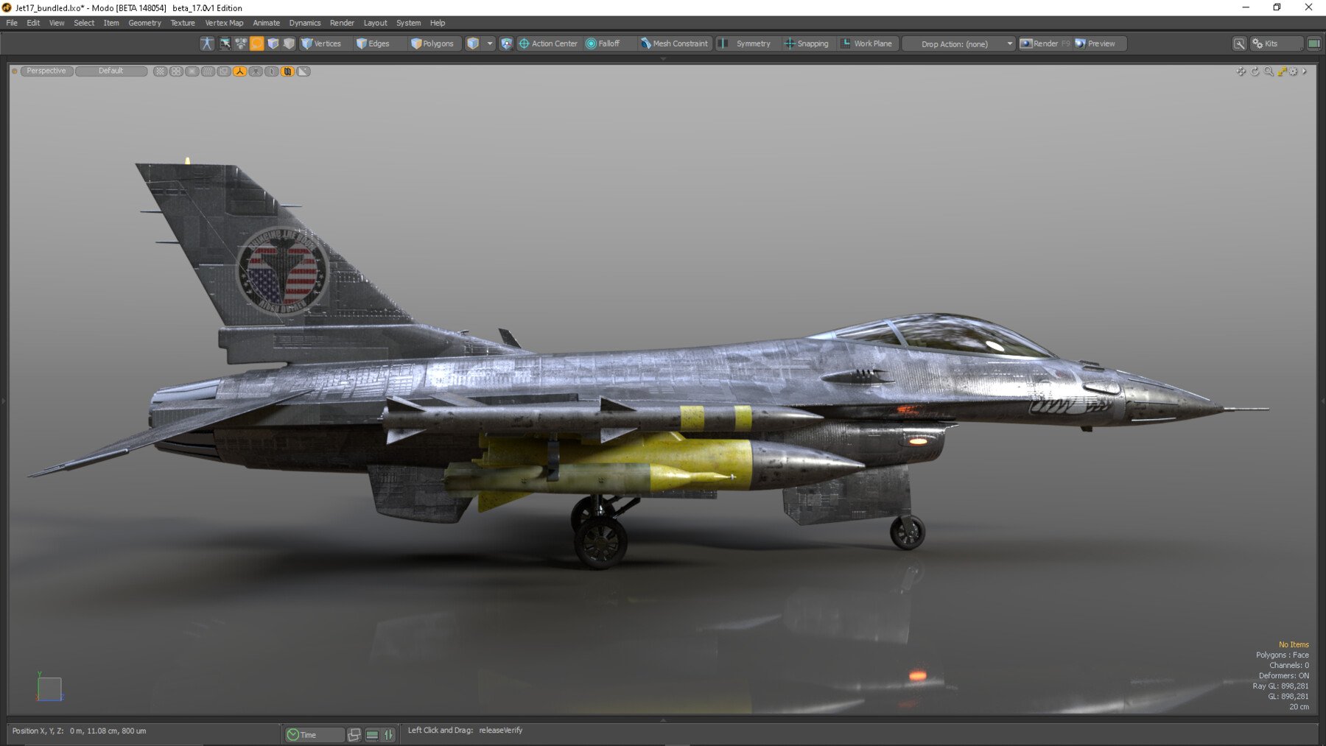Click the viewport rotate icon
The width and height of the screenshot is (1326, 746).
[x=1255, y=71]
